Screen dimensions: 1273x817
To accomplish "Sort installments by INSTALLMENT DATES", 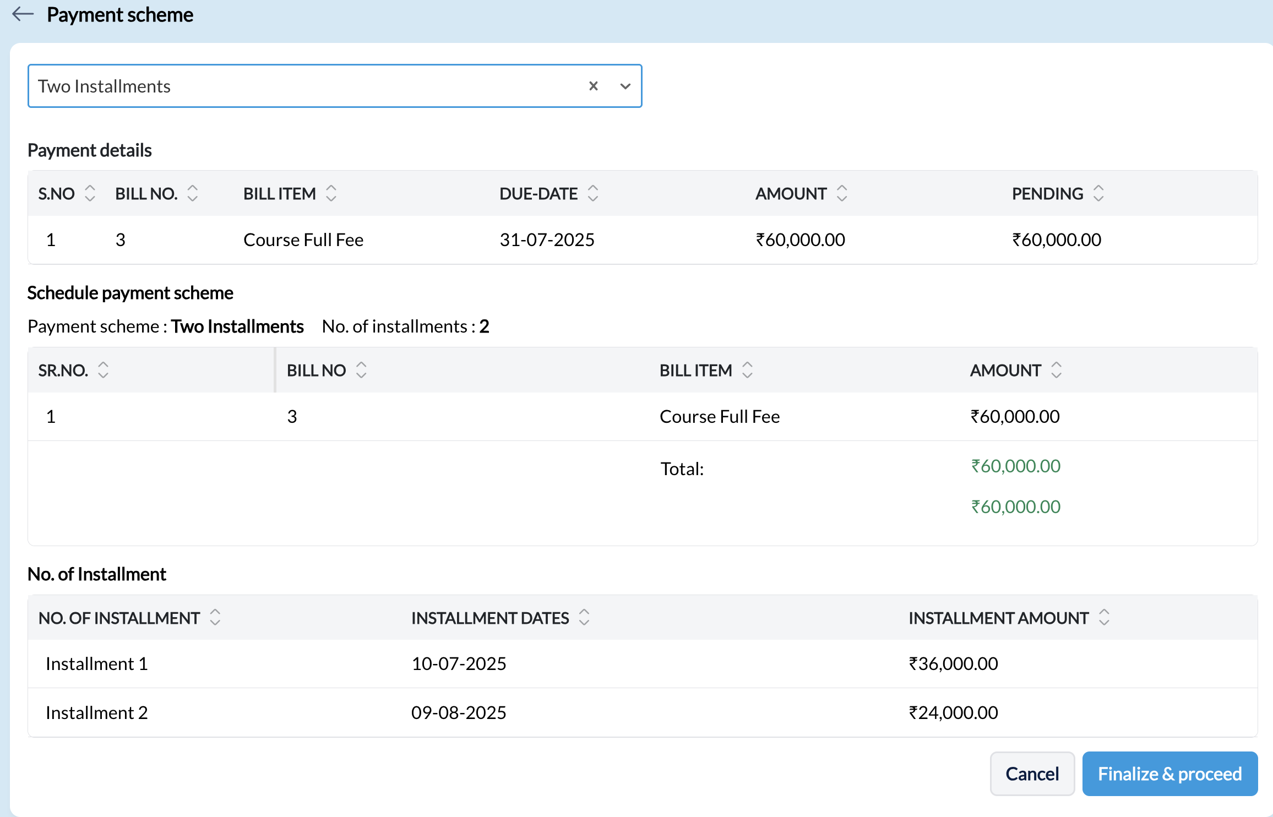I will (x=584, y=617).
